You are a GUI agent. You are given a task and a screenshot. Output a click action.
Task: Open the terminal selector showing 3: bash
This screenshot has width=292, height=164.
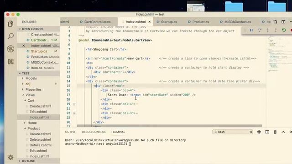233,132
